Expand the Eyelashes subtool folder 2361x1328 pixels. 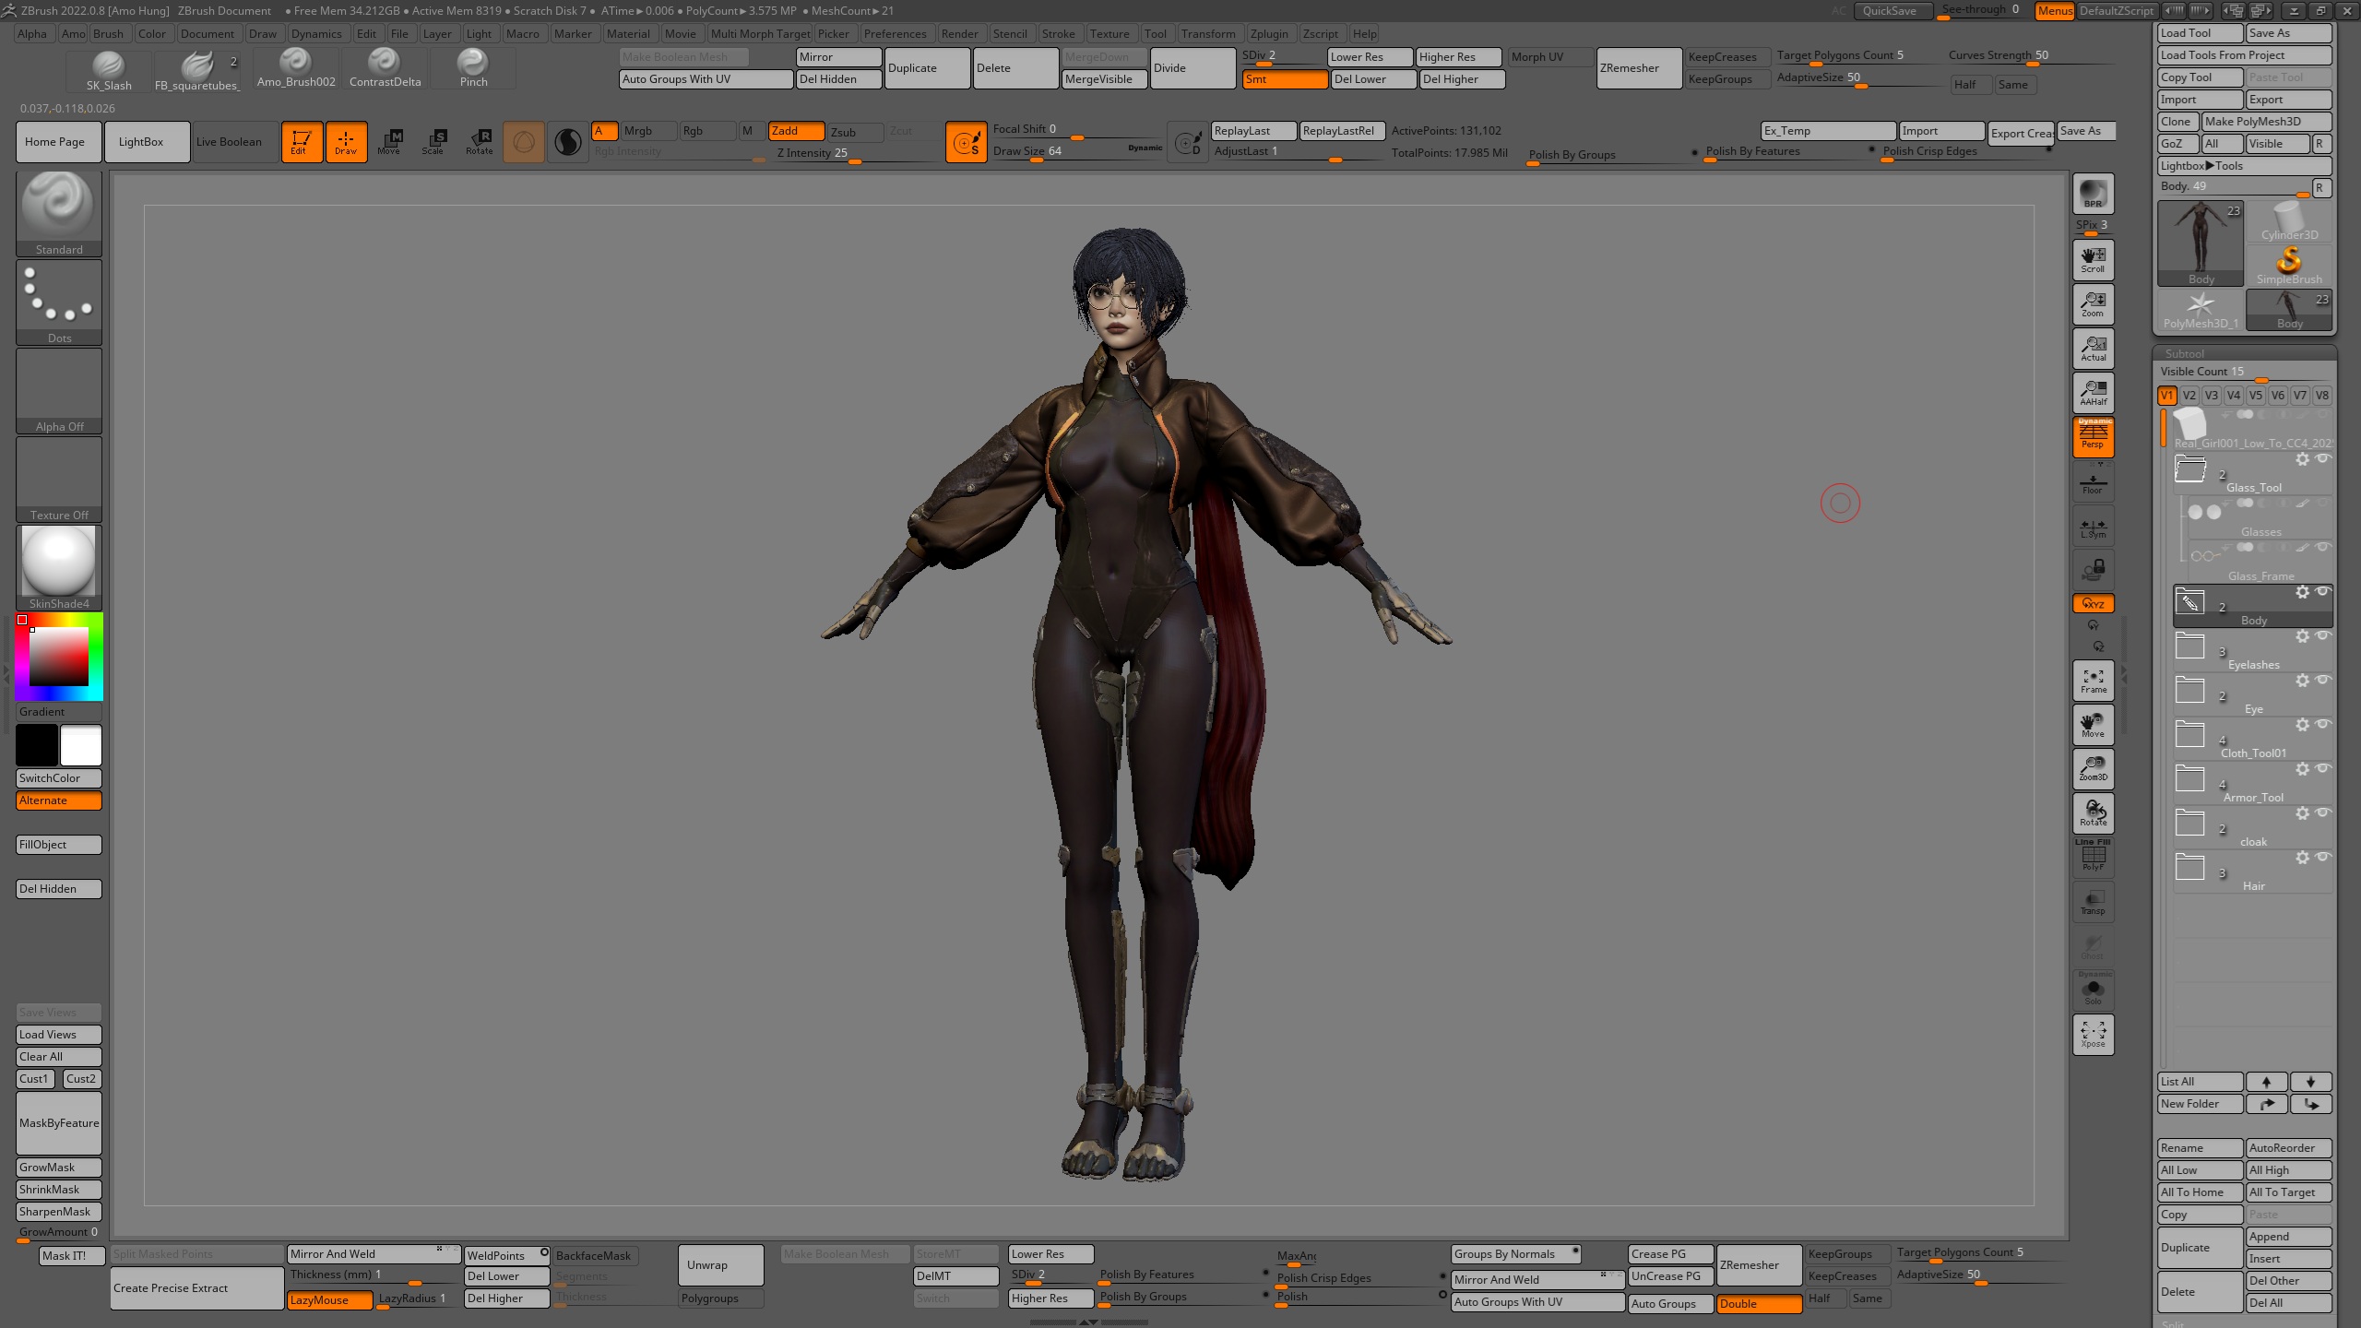(x=2190, y=646)
